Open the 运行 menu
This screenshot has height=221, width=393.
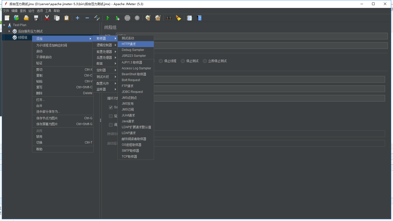[x=31, y=11]
